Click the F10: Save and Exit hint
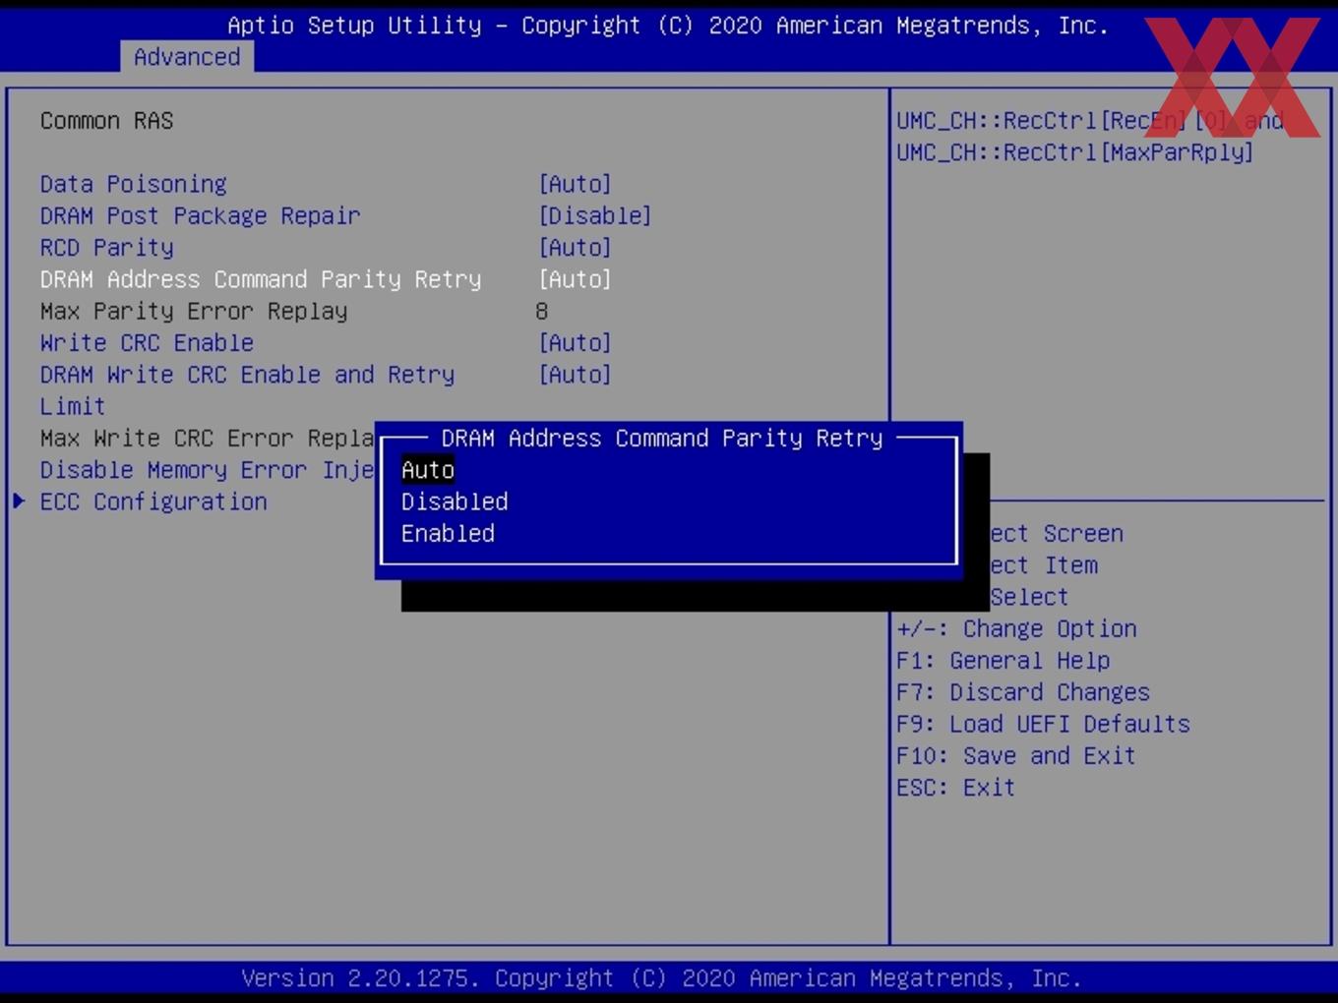Image resolution: width=1338 pixels, height=1003 pixels. [x=1016, y=755]
